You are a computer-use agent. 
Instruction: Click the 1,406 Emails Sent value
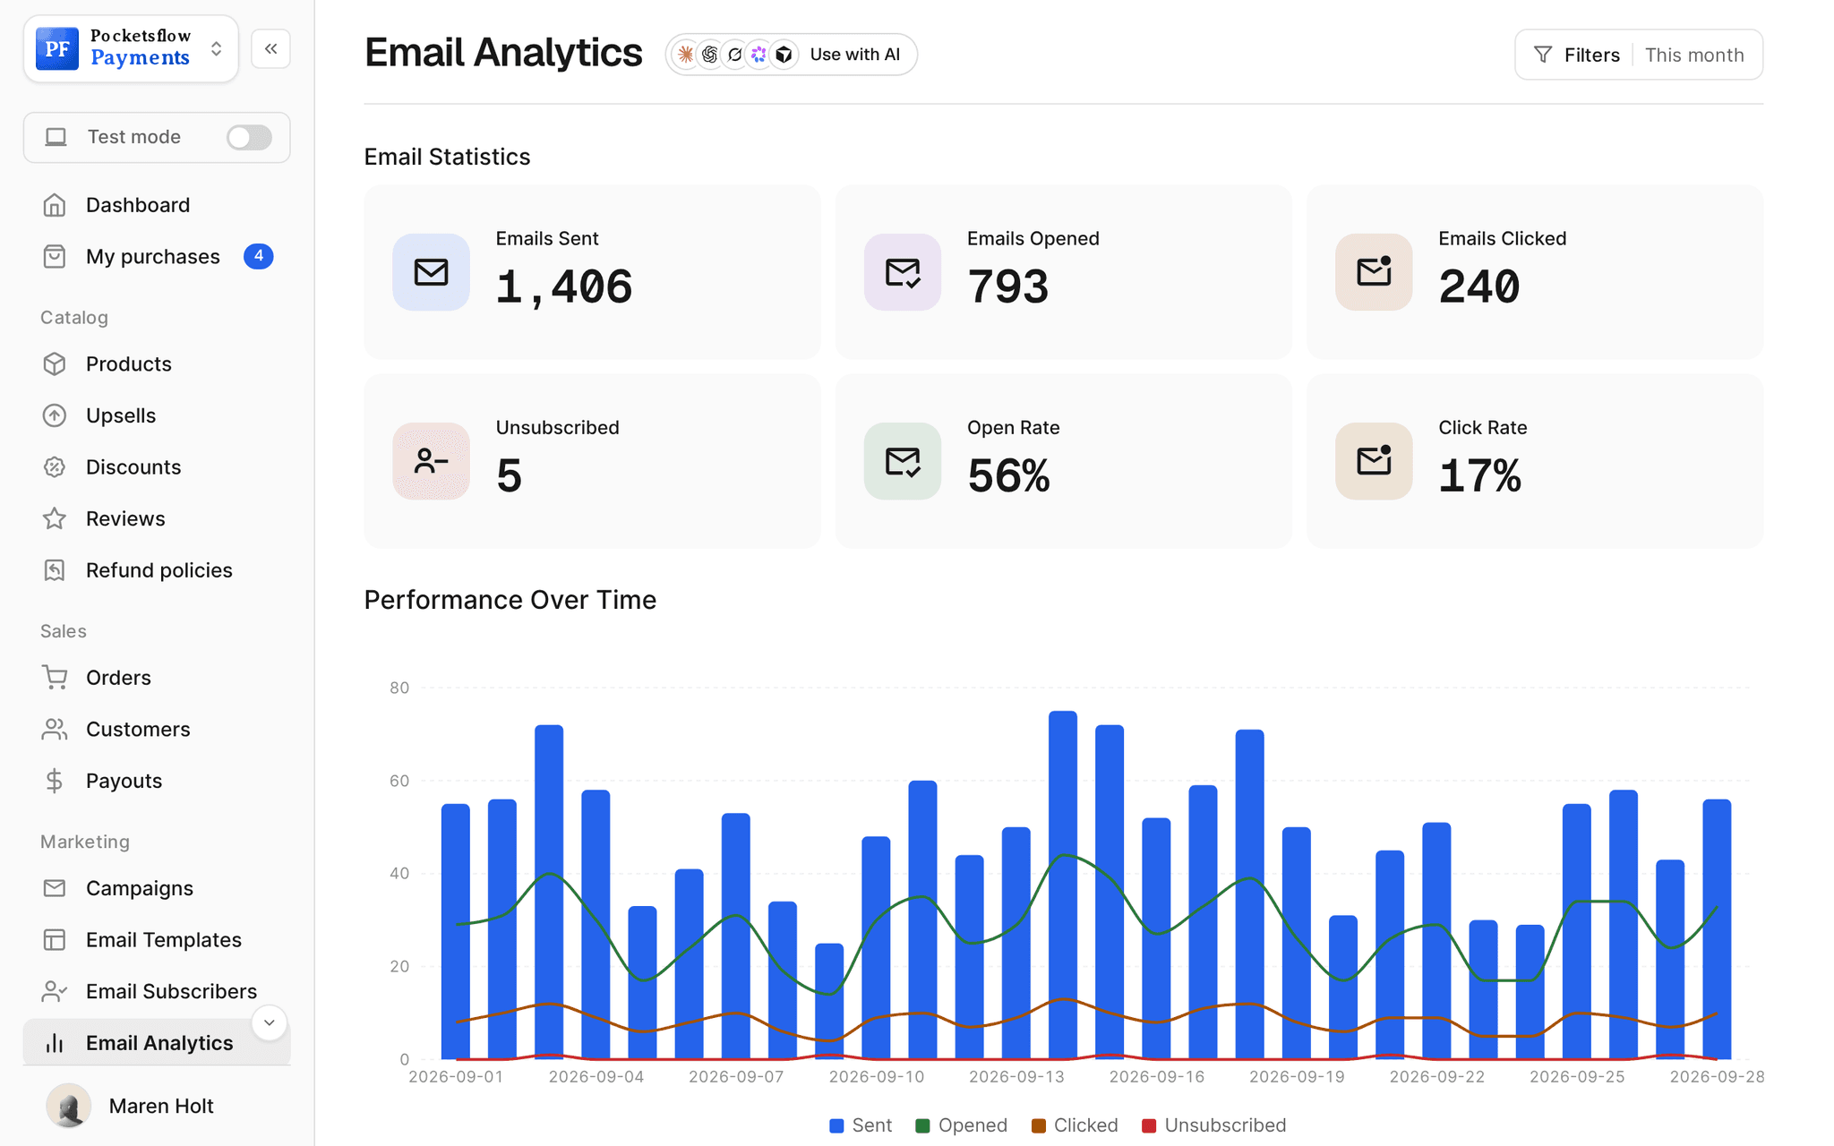tap(564, 287)
